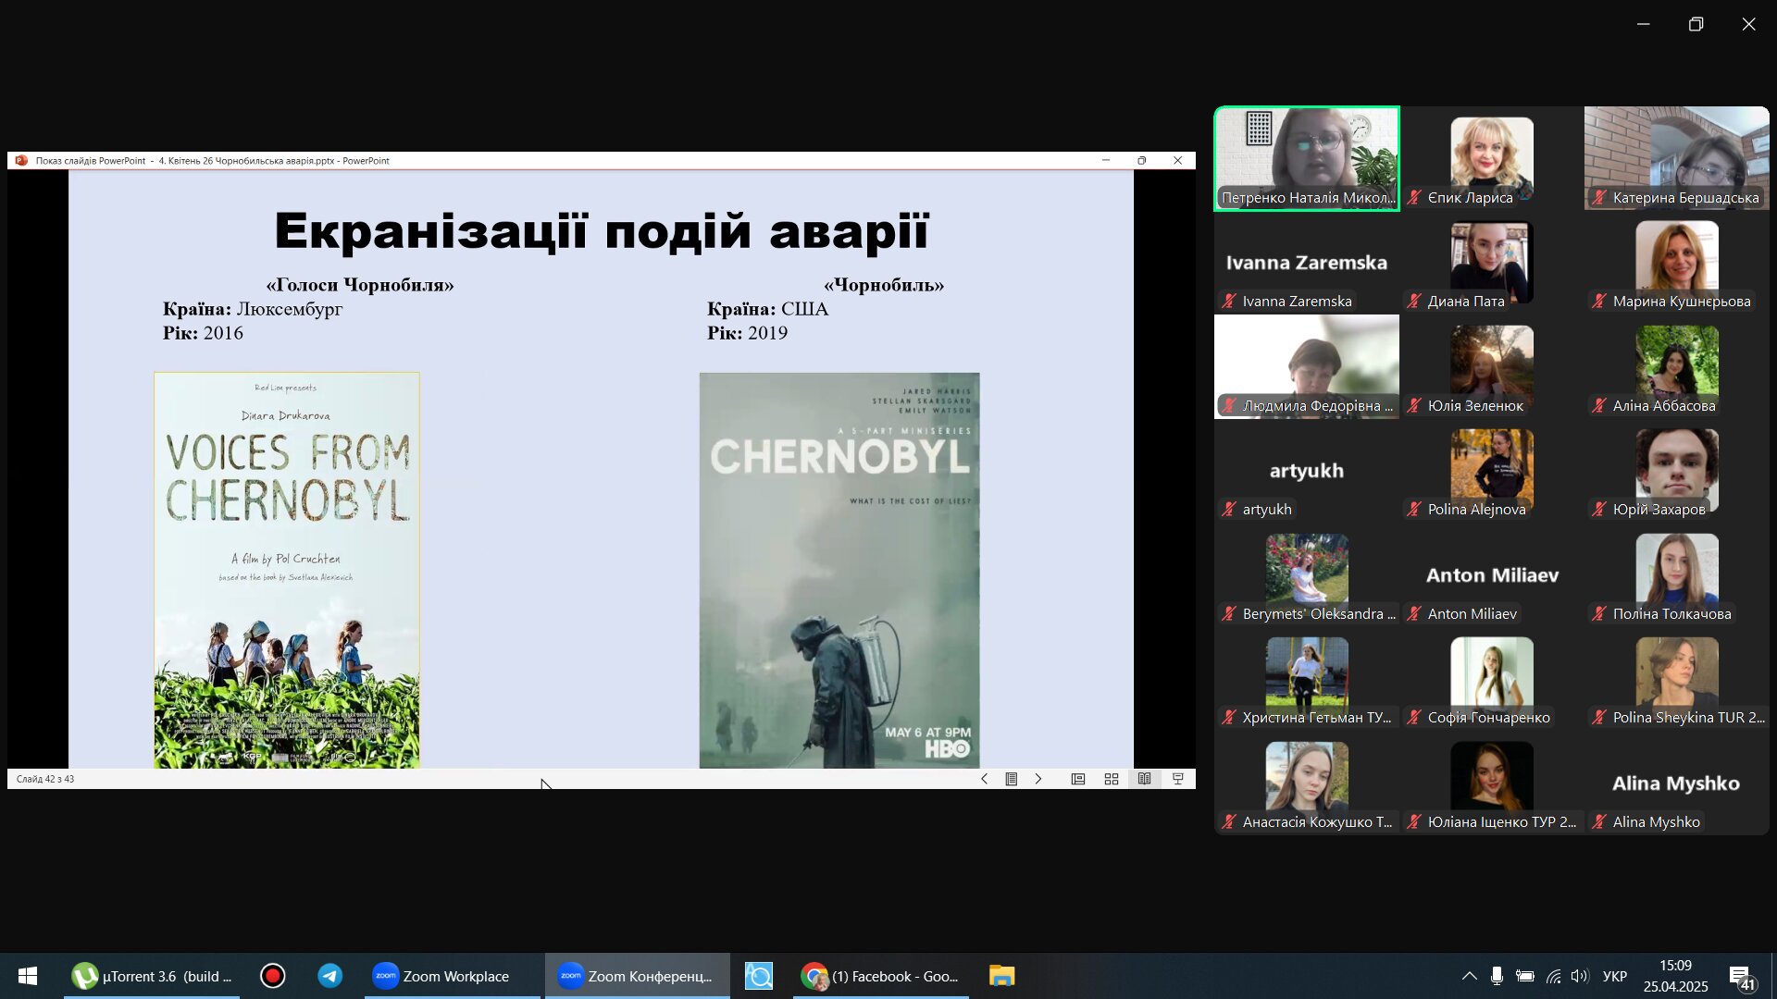The height and width of the screenshot is (999, 1777).
Task: Check the battery status tray icon
Action: coord(1525,976)
